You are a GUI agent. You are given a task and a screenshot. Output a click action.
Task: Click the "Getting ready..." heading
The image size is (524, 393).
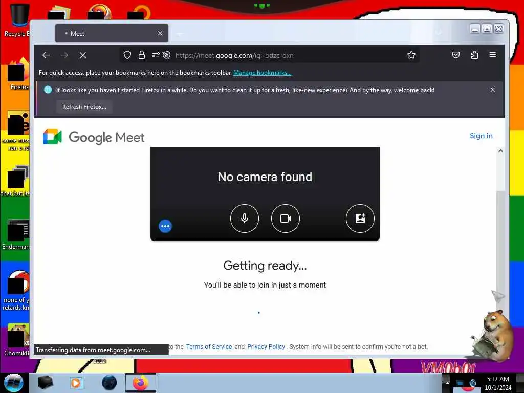coord(265,266)
